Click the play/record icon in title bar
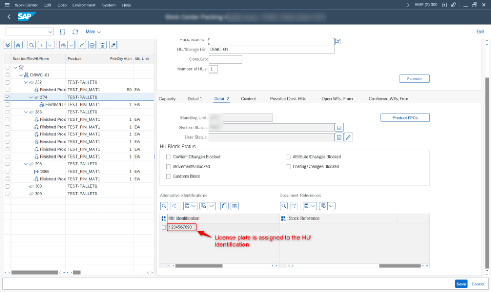The width and height of the screenshot is (491, 292). 444,5
